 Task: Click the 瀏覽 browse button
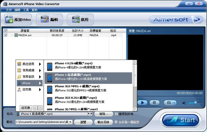83,122
